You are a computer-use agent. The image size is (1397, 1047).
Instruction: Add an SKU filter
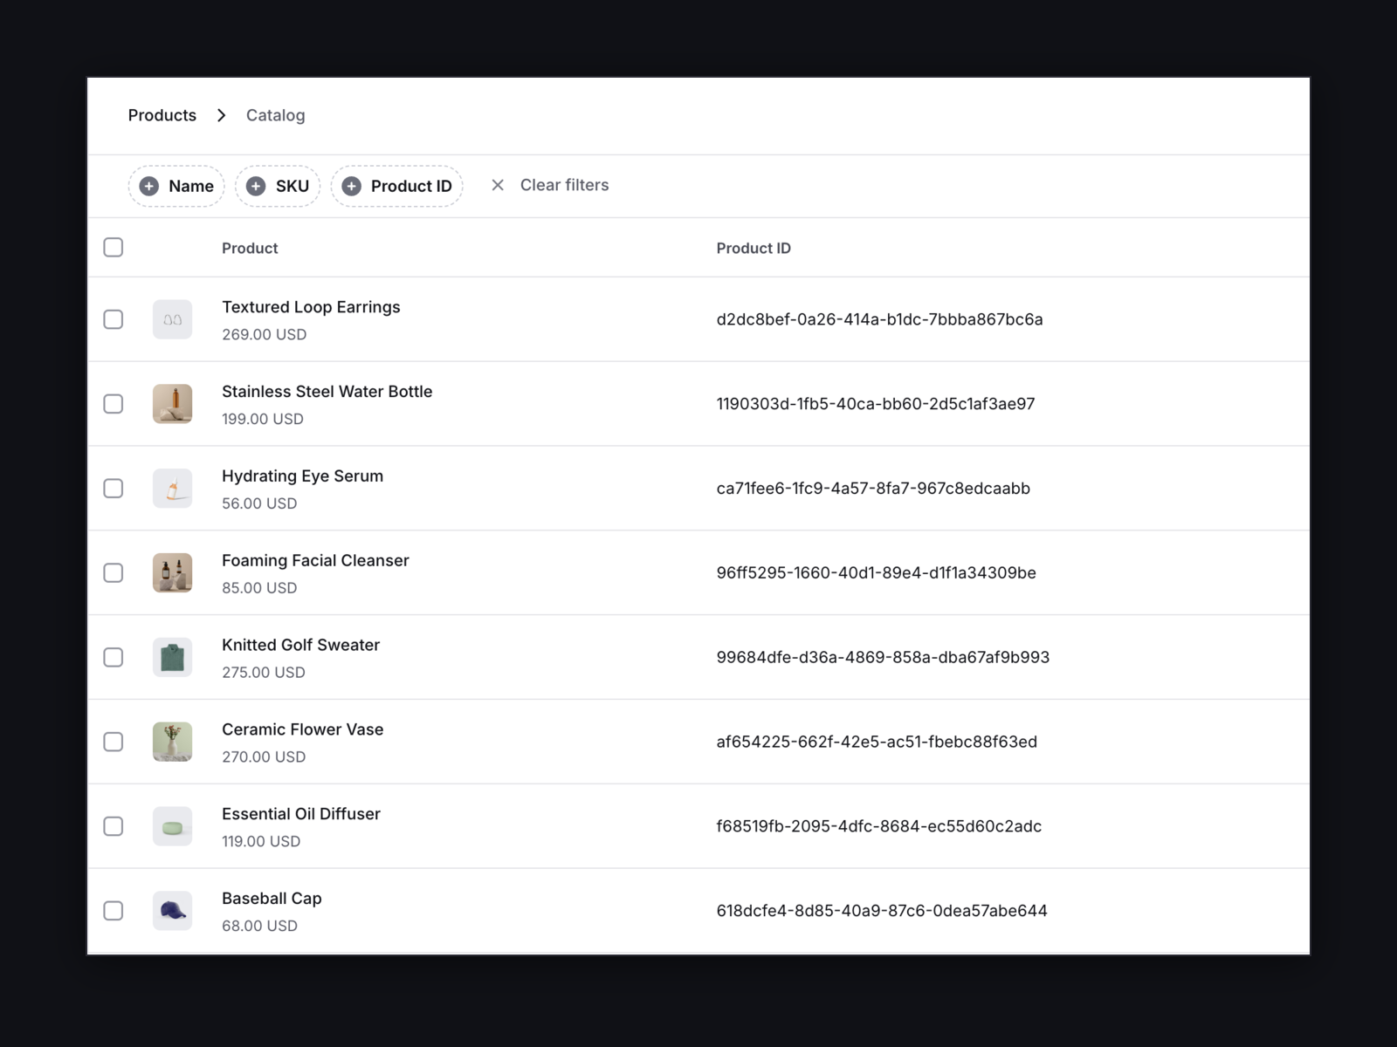coord(278,186)
